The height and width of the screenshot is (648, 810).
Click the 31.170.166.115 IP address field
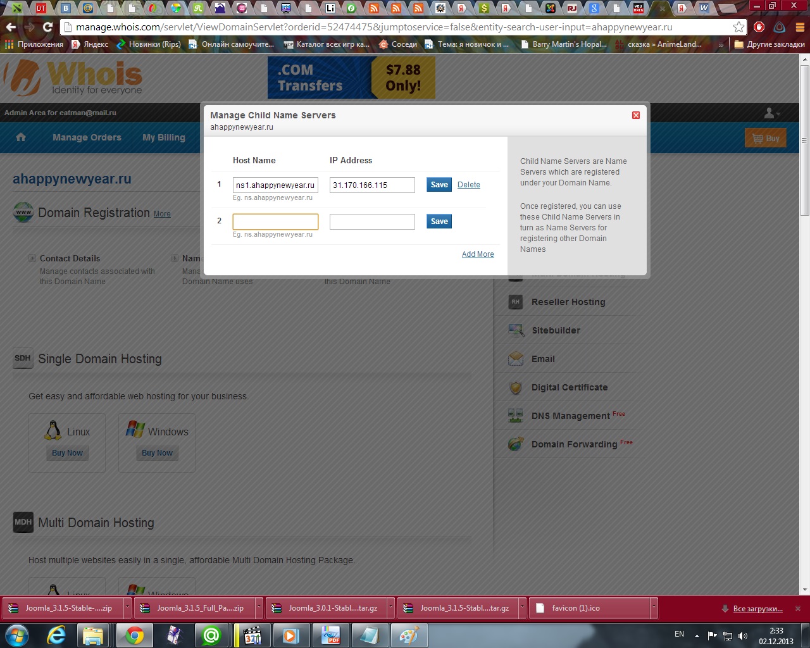pyautogui.click(x=372, y=185)
